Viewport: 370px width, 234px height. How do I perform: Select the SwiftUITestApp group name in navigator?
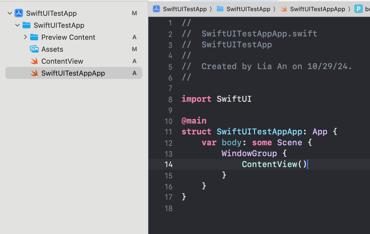coord(59,25)
